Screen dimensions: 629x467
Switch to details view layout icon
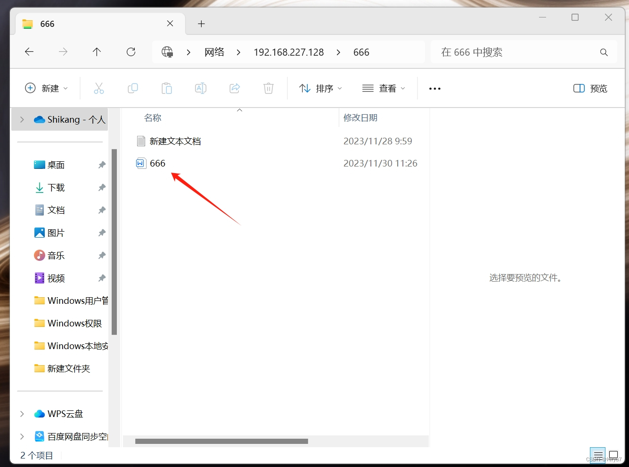(598, 455)
